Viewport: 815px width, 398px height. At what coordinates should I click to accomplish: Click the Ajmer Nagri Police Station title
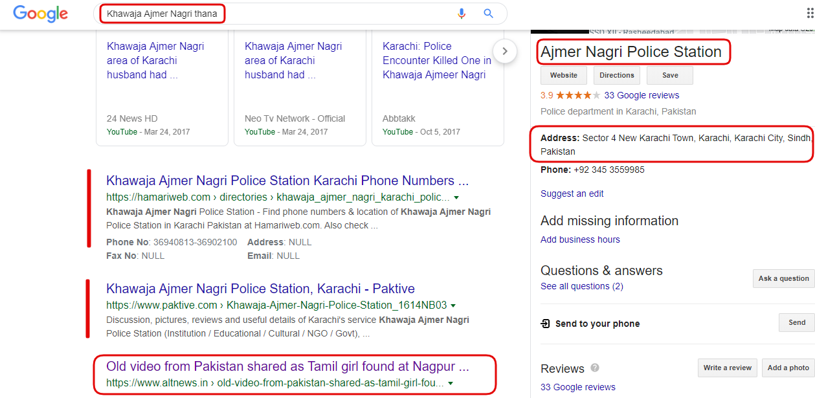point(631,52)
